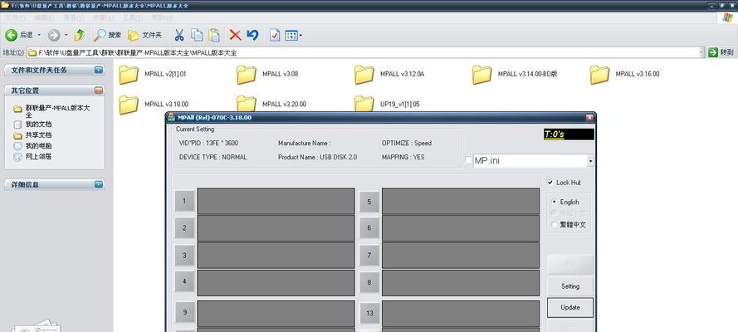
Task: Click the Paste clipboard icon
Action: click(214, 35)
